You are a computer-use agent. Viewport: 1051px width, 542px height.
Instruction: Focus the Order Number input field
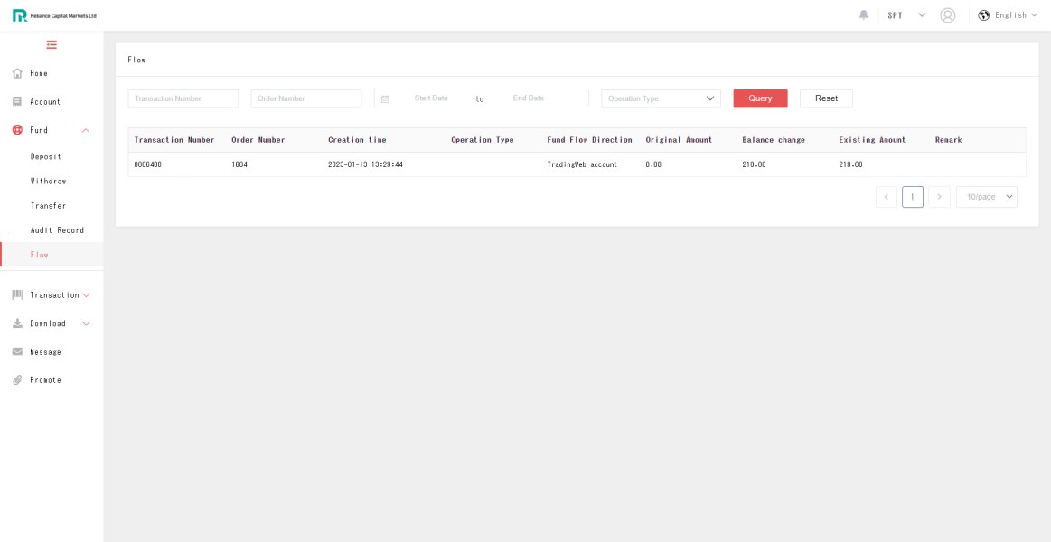306,98
